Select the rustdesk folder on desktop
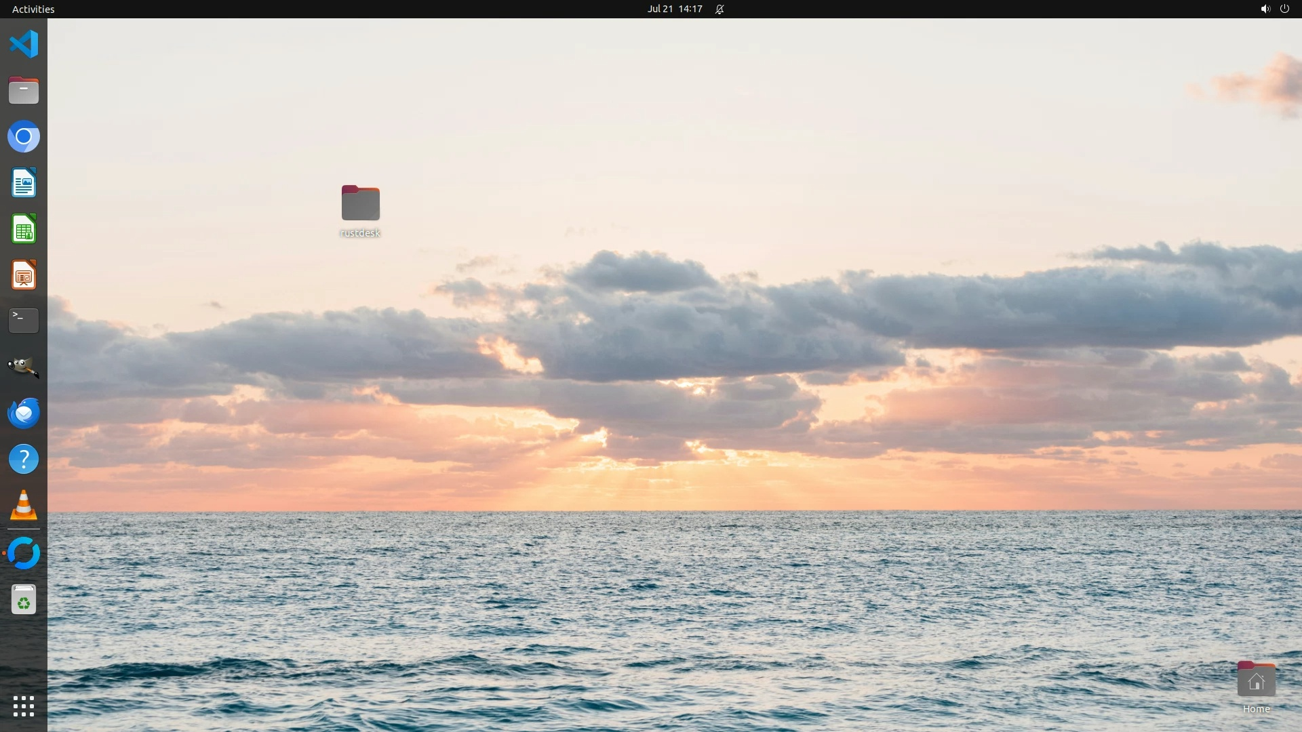 coord(360,204)
